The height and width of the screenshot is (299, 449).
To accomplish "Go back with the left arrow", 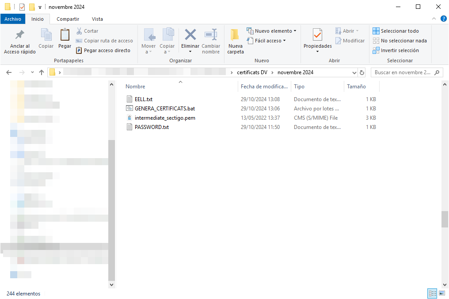I will point(9,72).
